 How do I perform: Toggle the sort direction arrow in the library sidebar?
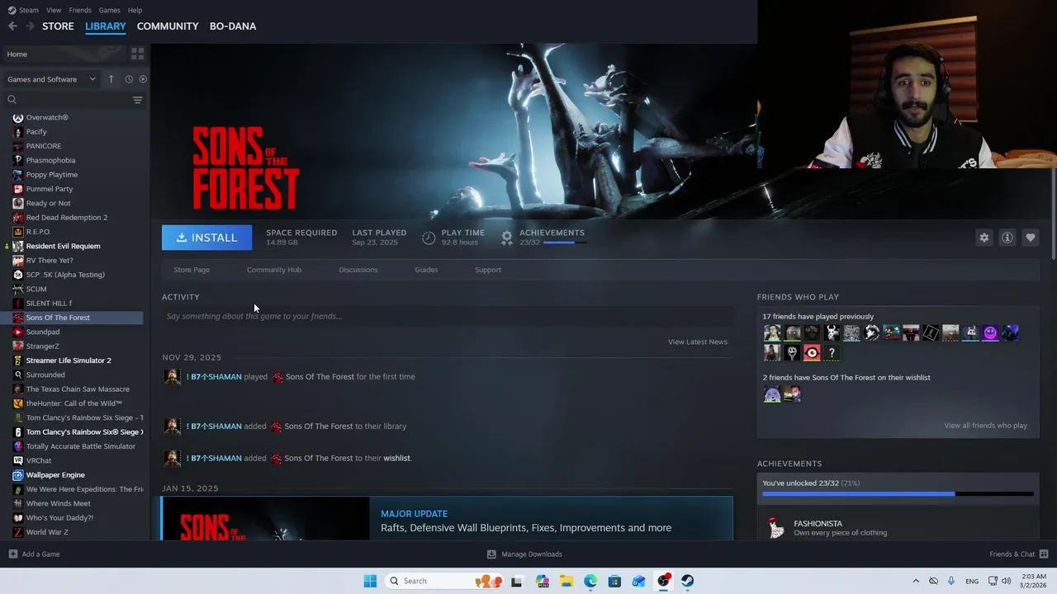tap(111, 79)
